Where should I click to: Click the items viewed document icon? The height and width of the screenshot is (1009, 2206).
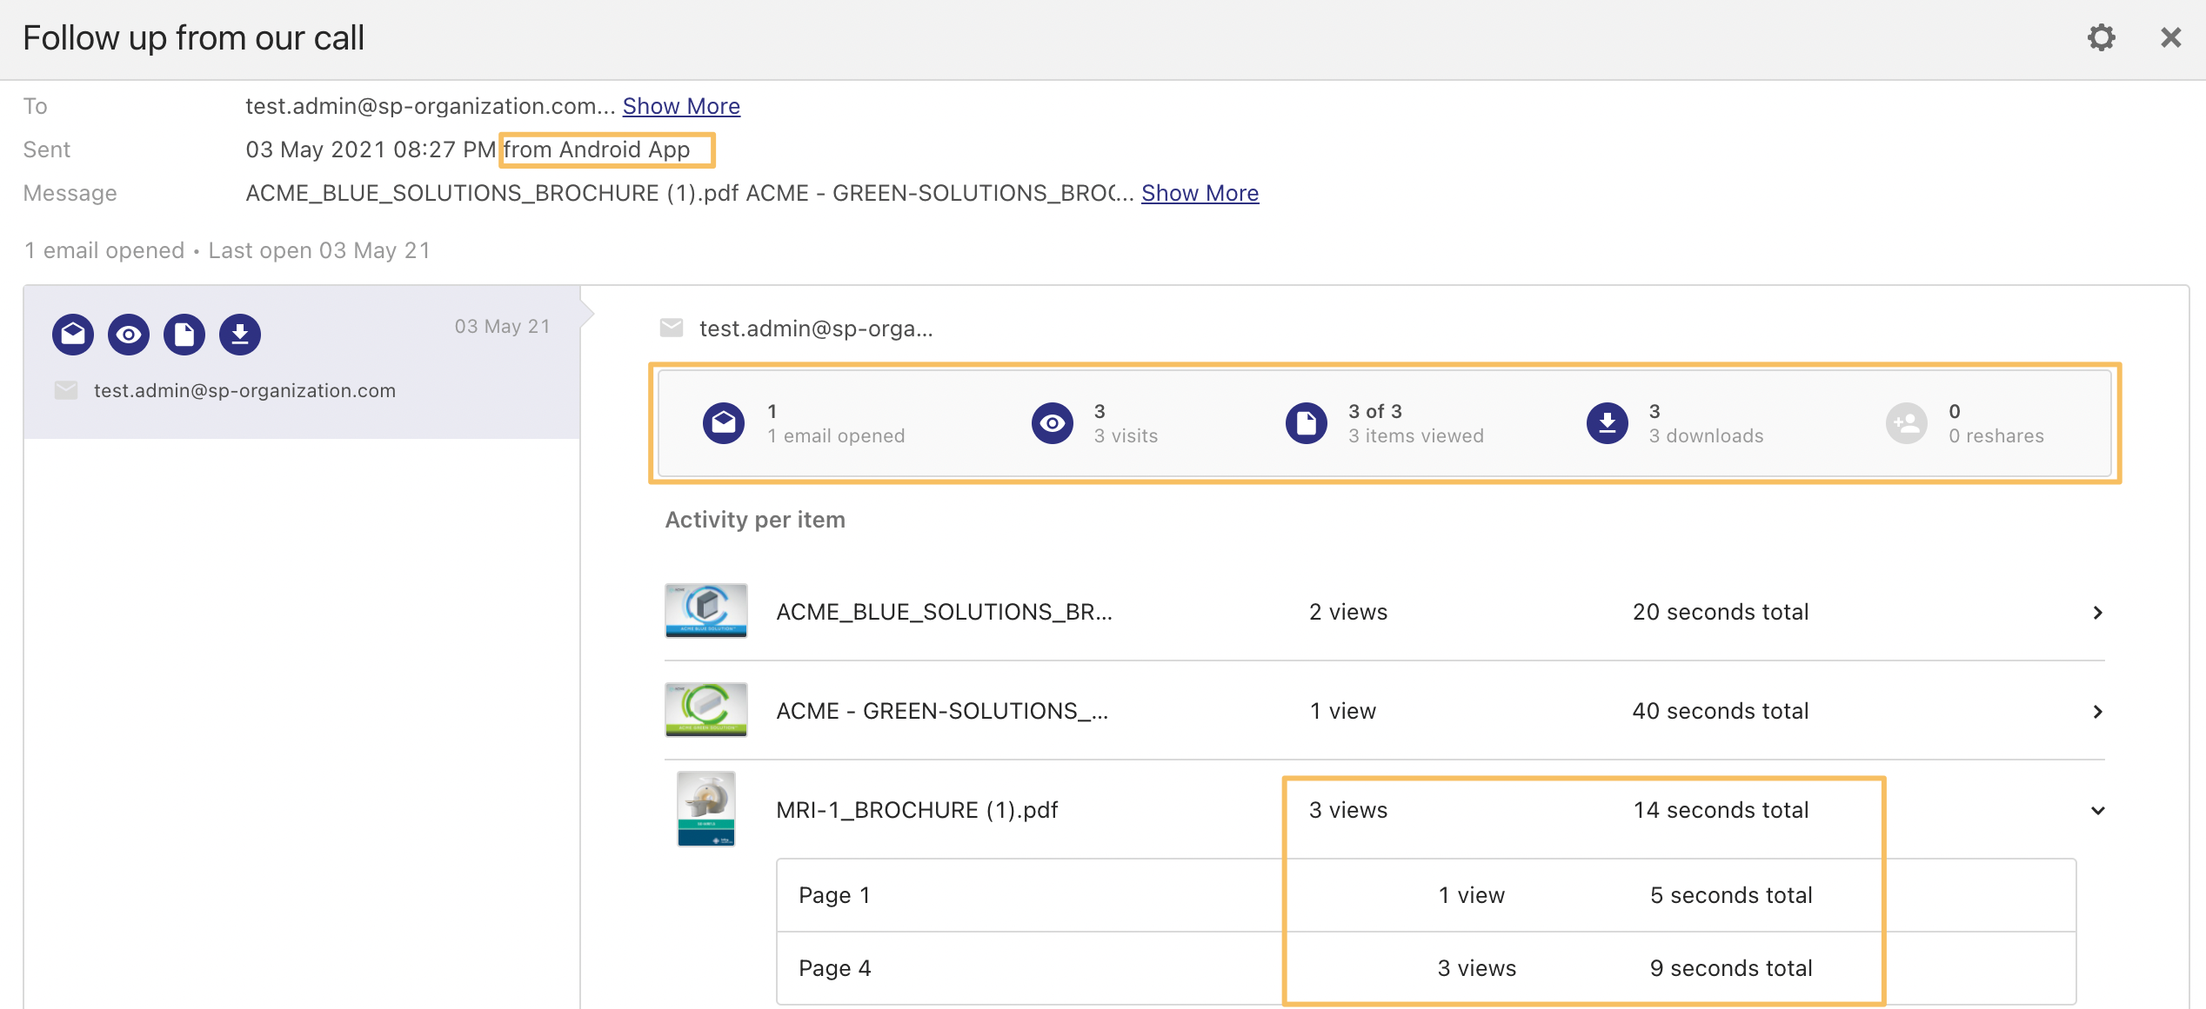tap(1306, 422)
